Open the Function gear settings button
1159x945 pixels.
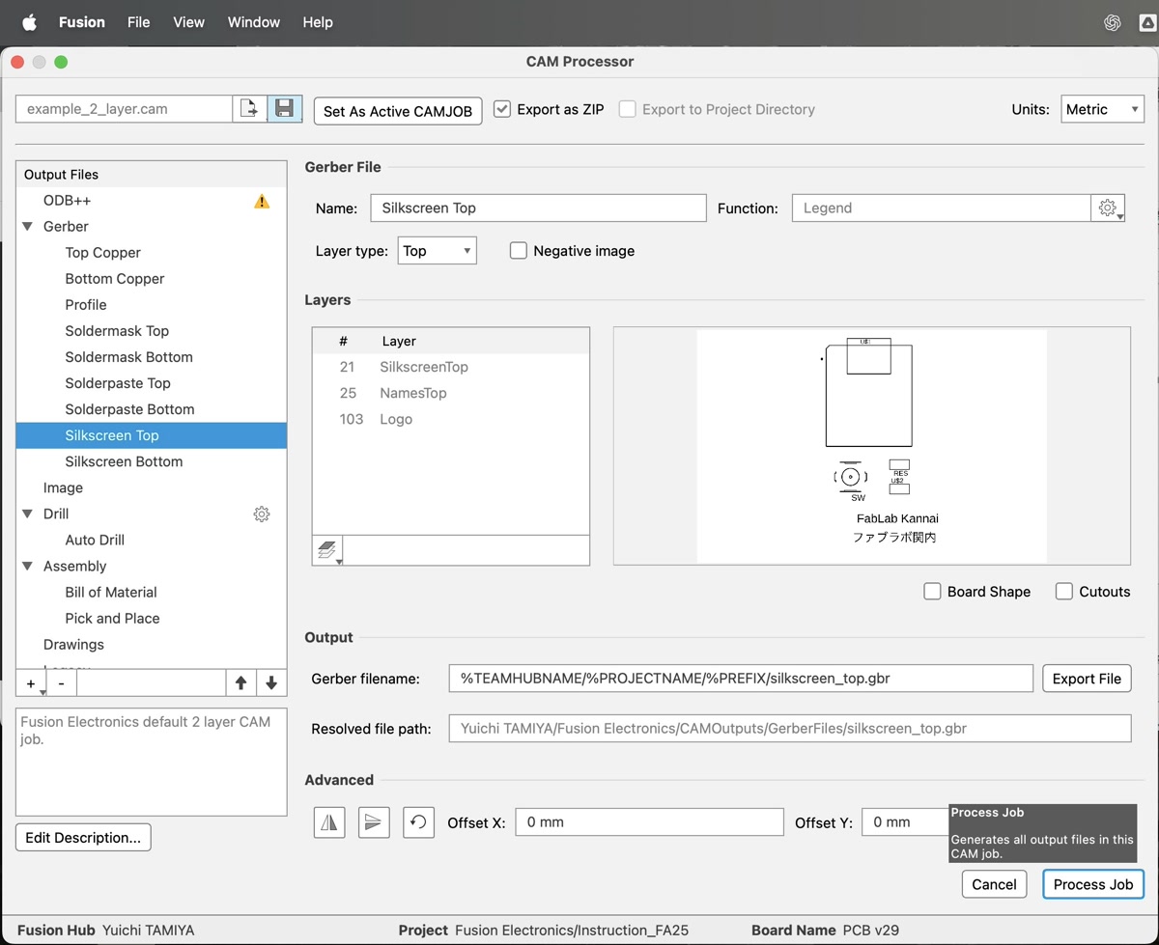pos(1109,208)
